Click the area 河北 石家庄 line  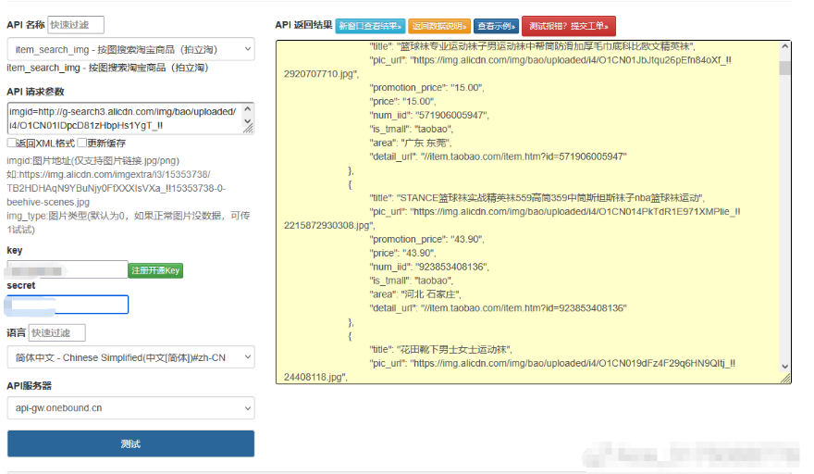point(415,294)
